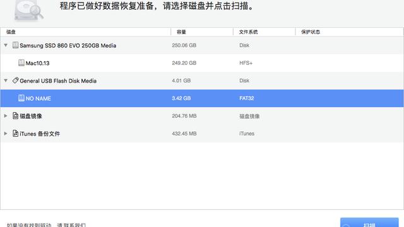This screenshot has height=227, width=404.
Task: Click Disk cell in USB Flash row
Action: coord(244,81)
